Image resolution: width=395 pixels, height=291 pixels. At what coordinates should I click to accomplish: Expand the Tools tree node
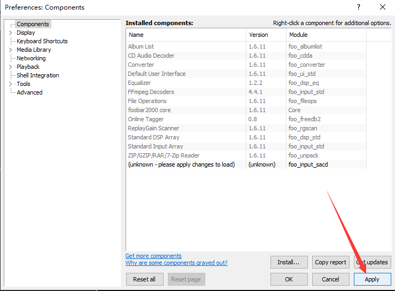(11, 84)
